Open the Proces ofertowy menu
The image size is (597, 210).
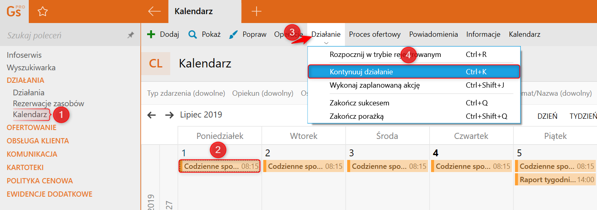(375, 34)
